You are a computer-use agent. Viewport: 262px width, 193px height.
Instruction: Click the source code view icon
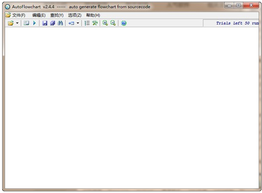[x=26, y=23]
